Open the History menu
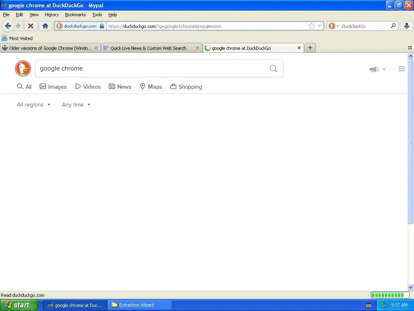This screenshot has height=311, width=414. pyautogui.click(x=52, y=15)
